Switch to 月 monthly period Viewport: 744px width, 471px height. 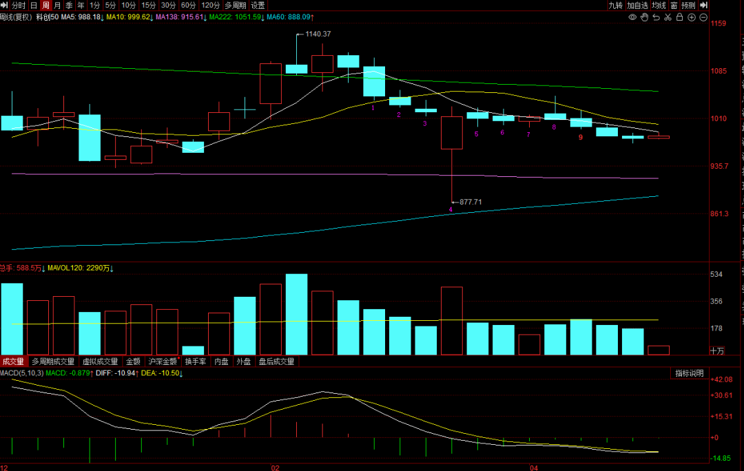[57, 6]
